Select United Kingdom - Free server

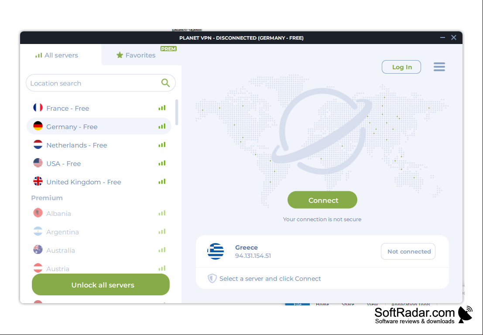(x=99, y=182)
